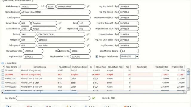
Task: Click the sort arrow on Kode Barang header
Action: pyautogui.click(x=19, y=67)
